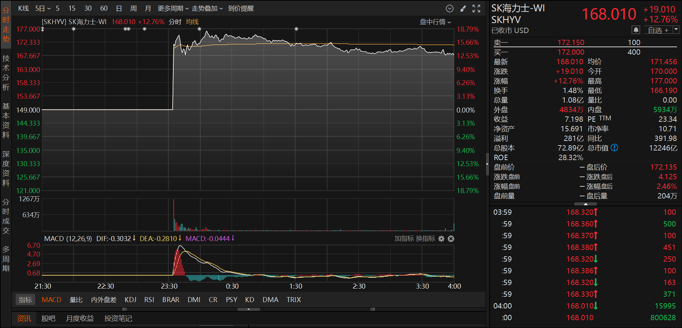Select the 股吧 tab

48,318
